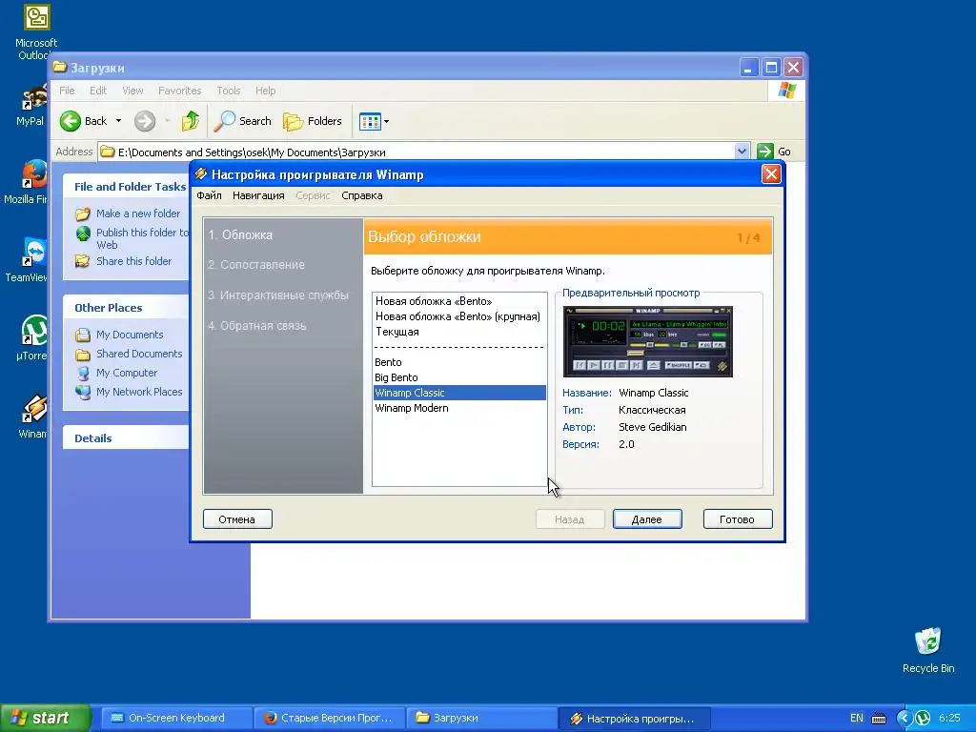The width and height of the screenshot is (976, 732).
Task: Click the Winamp skin preview thumbnail
Action: (647, 342)
